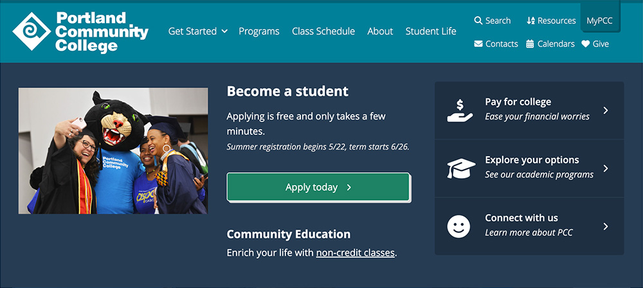
Task: Expand Explore your options chevron arrow
Action: click(606, 168)
